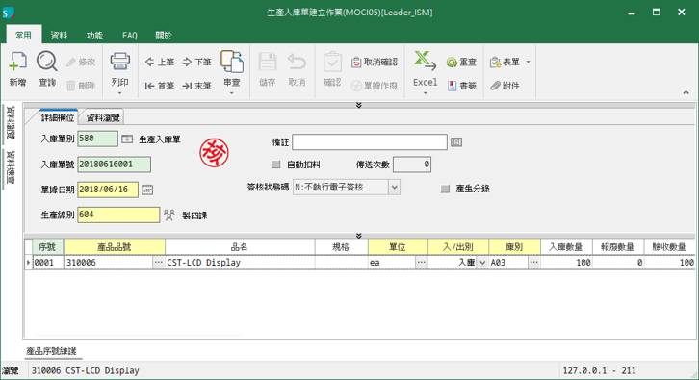The height and width of the screenshot is (380, 699).
Task: Click the 新增 (new record) icon
Action: pos(18,61)
